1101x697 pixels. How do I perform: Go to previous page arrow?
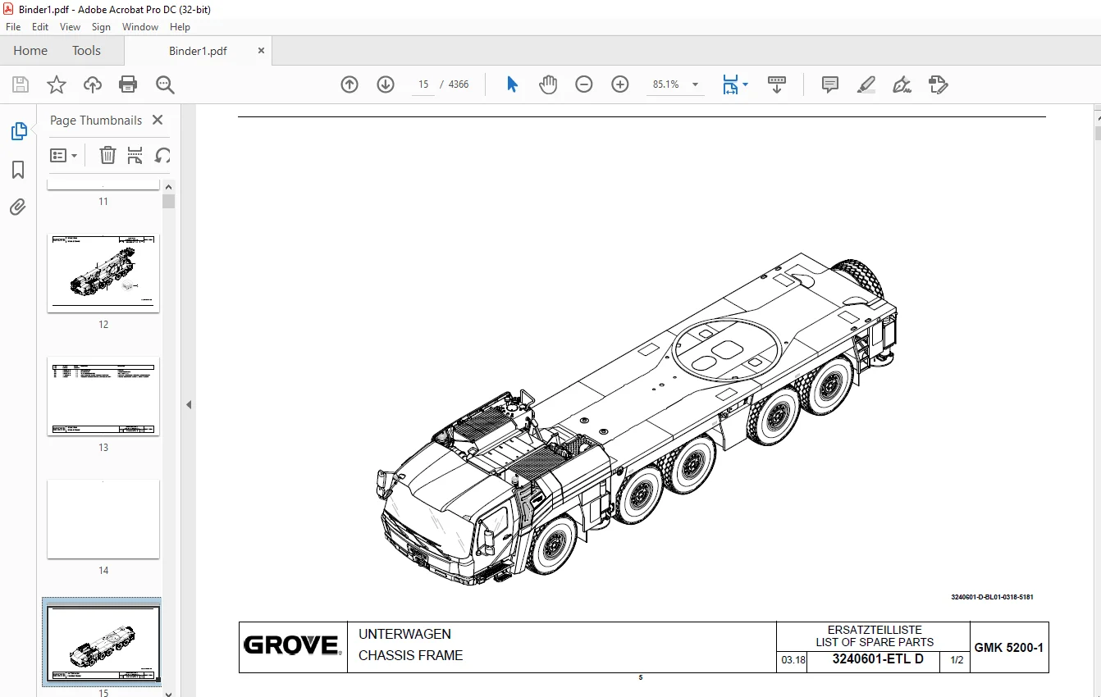pyautogui.click(x=349, y=84)
